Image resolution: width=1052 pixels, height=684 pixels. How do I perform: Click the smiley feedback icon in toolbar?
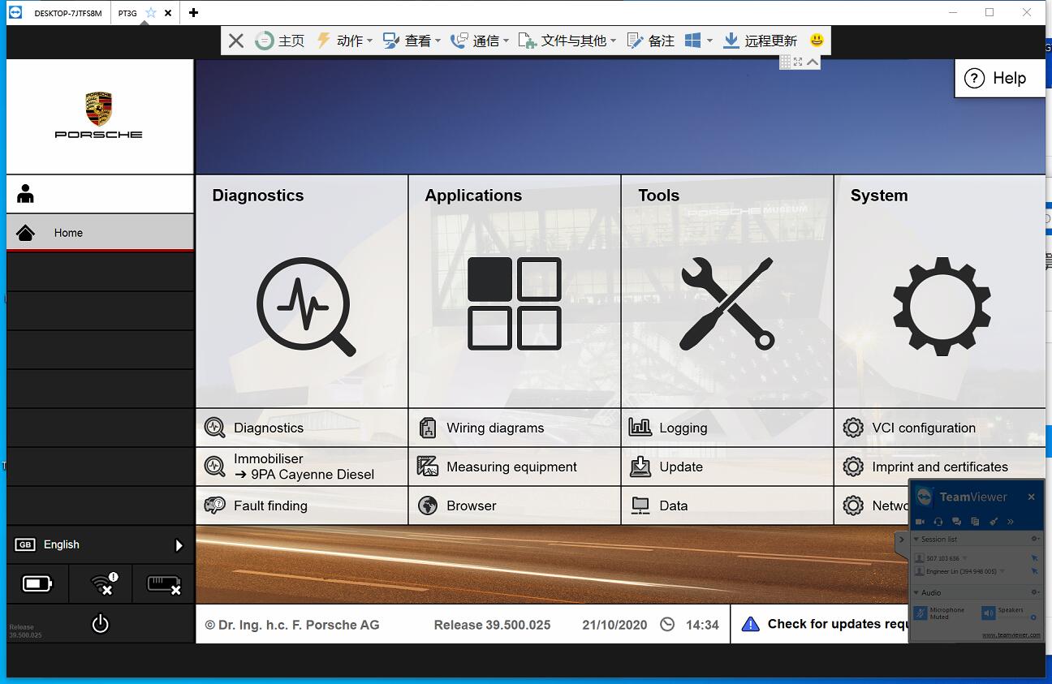[817, 40]
